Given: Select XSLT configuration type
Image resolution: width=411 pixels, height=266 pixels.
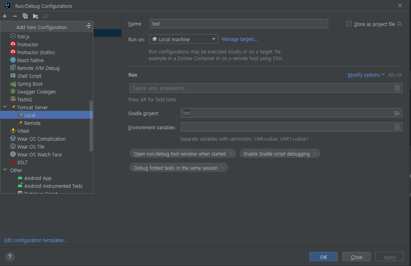Looking at the screenshot, I should pyautogui.click(x=47, y=162).
